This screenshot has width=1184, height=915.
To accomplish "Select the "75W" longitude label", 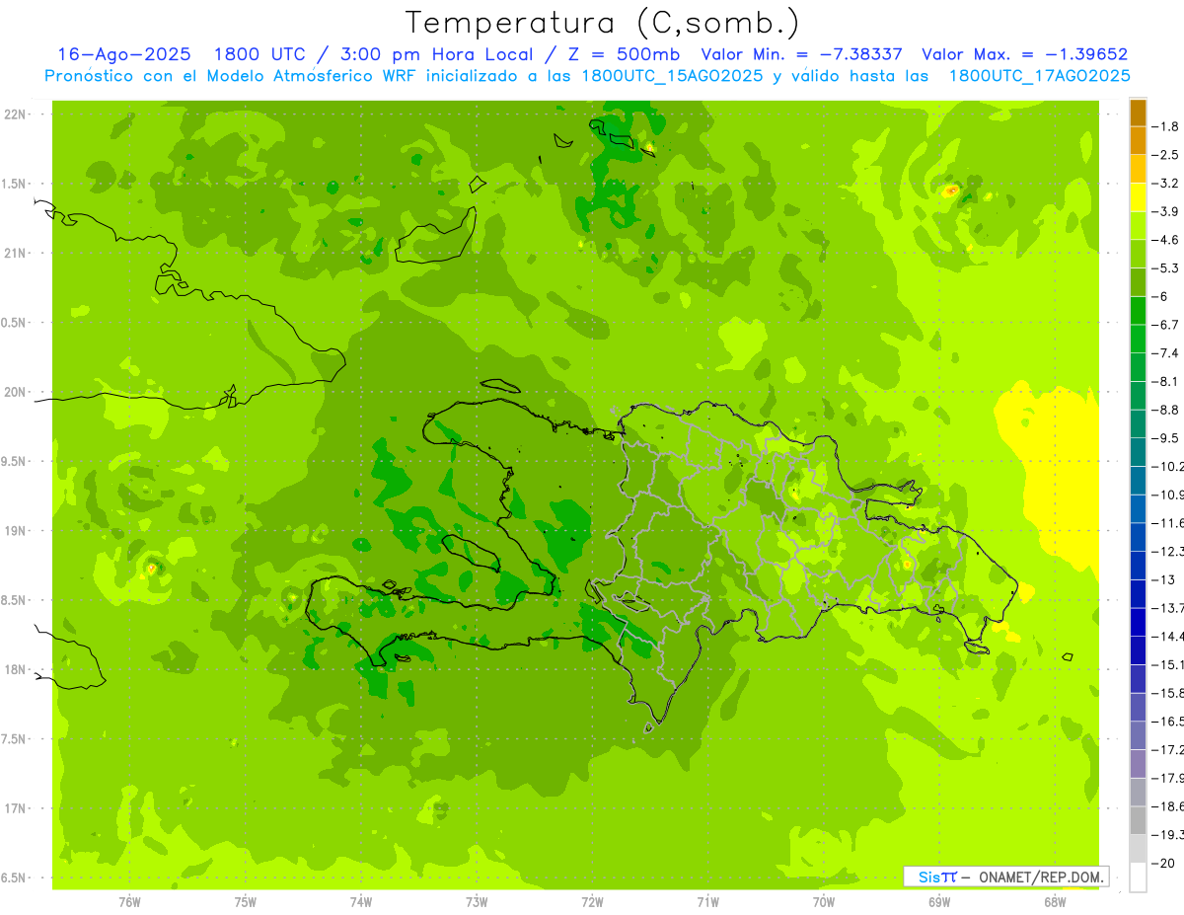I will tap(246, 901).
